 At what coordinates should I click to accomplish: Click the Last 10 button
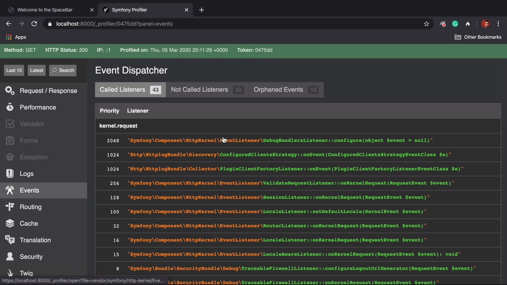(14, 70)
